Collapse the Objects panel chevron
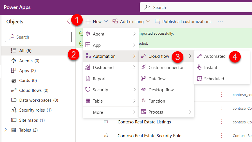Viewport: 252px width, 142px height. point(68,21)
